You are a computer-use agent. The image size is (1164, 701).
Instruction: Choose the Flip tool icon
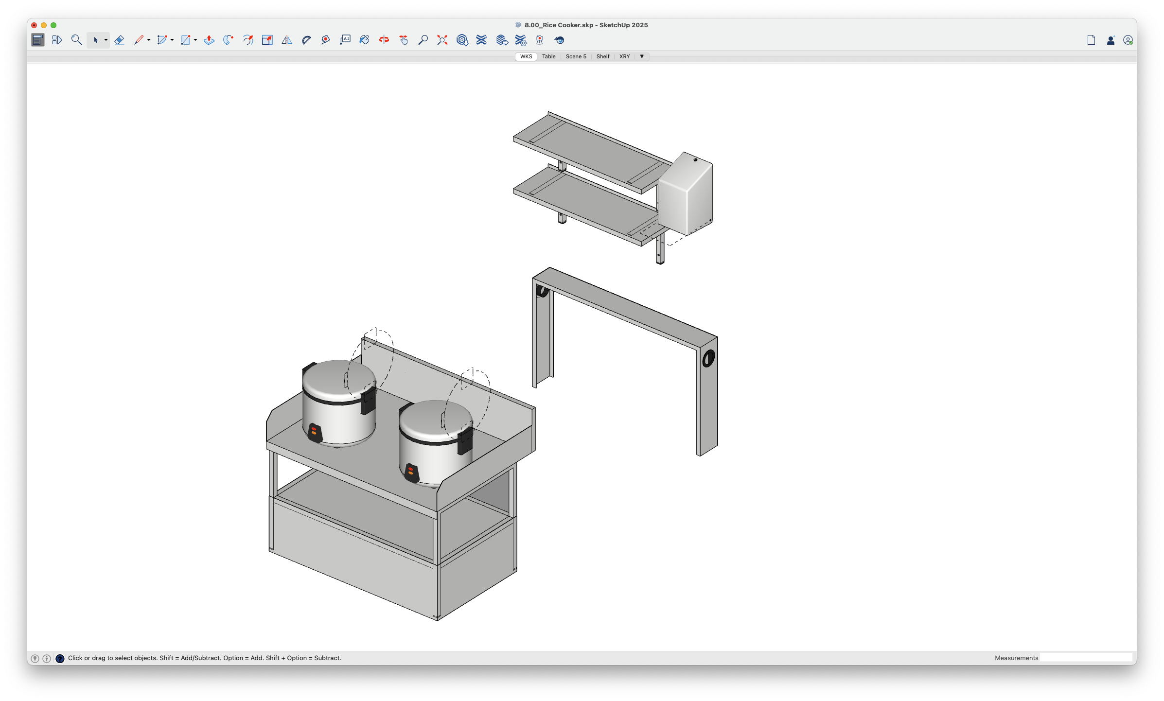(x=287, y=40)
